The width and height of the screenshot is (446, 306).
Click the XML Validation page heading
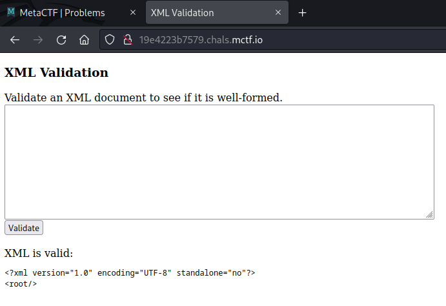click(56, 72)
